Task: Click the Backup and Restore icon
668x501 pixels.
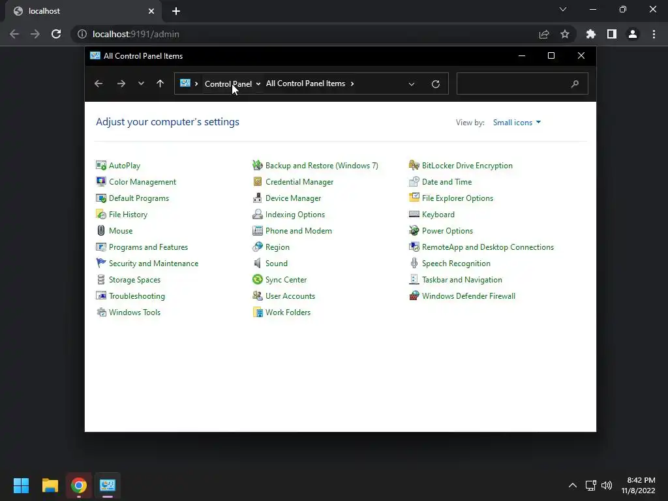Action: point(257,165)
